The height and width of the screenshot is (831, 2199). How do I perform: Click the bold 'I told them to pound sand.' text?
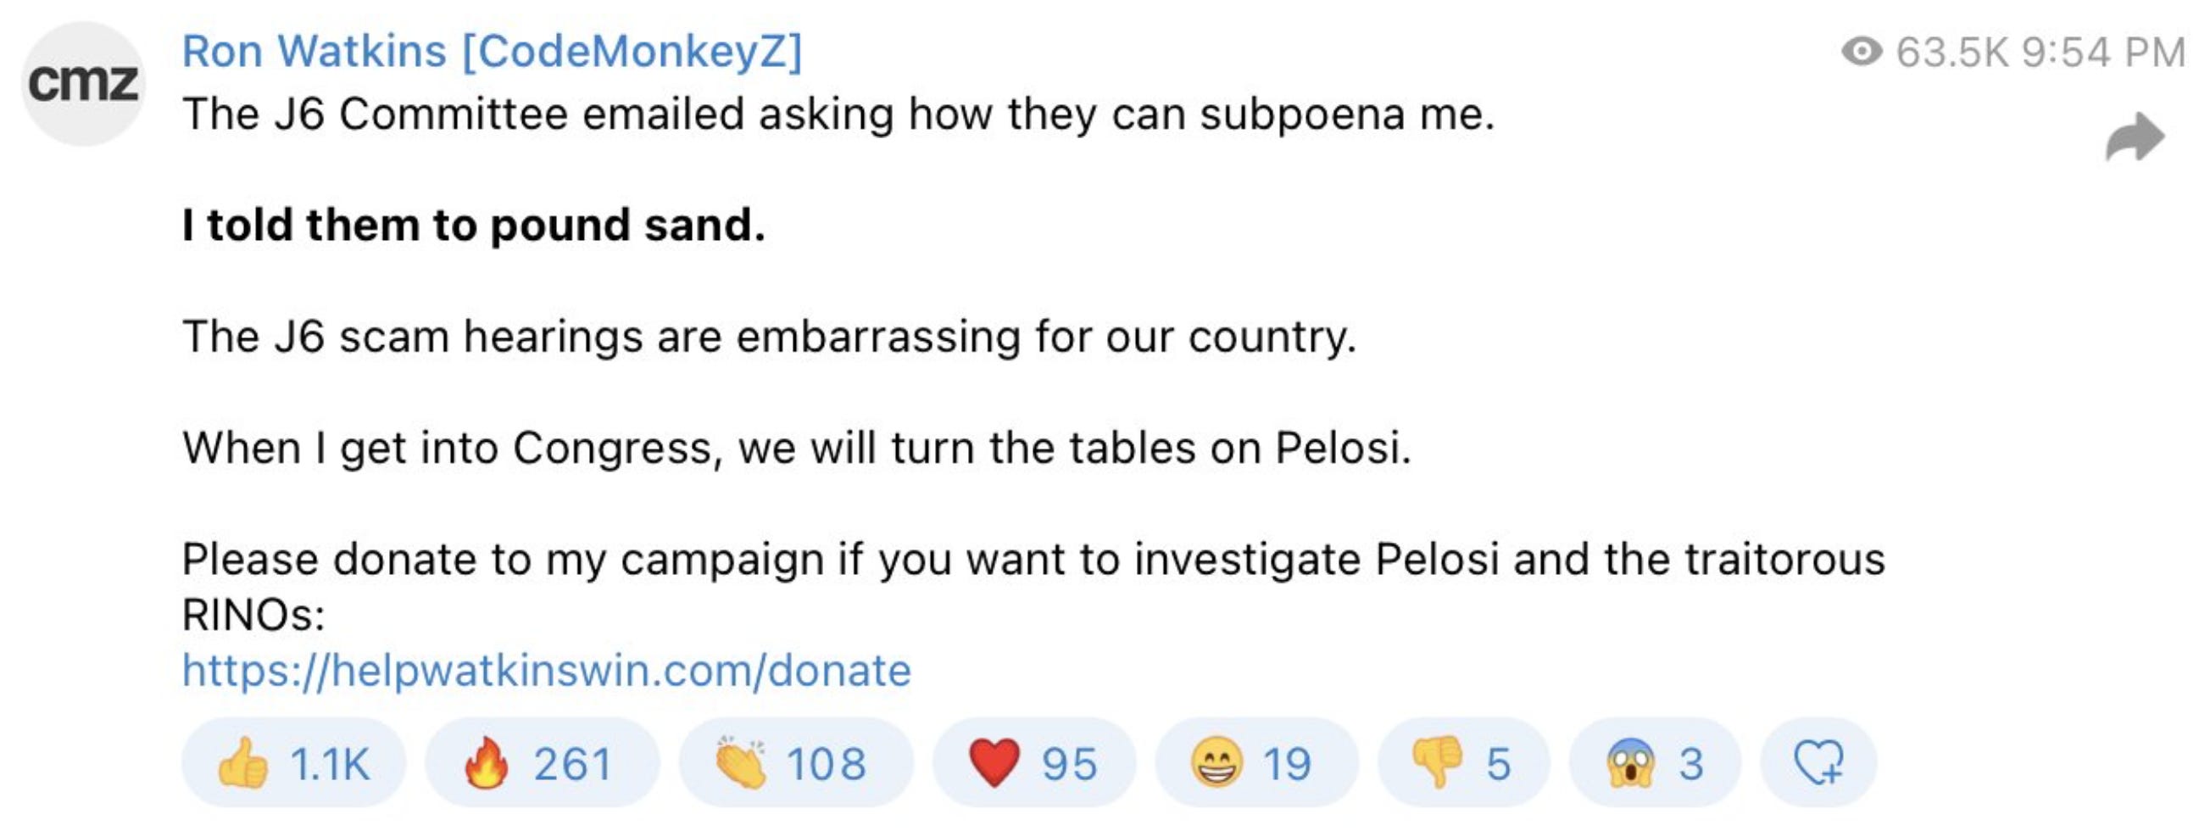pyautogui.click(x=474, y=226)
